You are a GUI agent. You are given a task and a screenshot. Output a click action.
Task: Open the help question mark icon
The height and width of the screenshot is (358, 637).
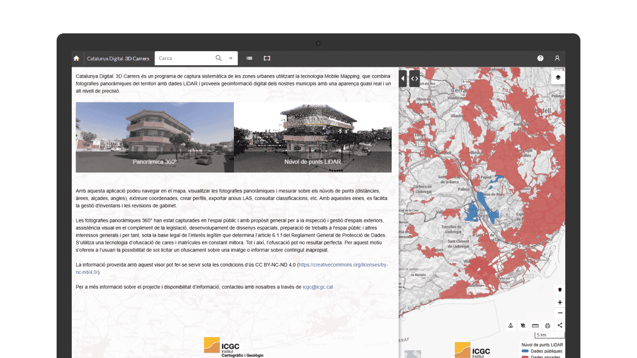tap(540, 58)
